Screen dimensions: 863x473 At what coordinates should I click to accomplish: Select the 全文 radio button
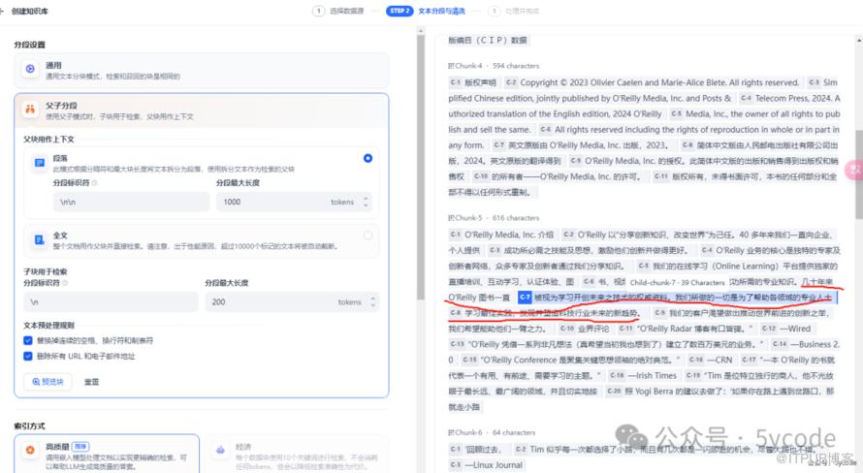tap(368, 236)
